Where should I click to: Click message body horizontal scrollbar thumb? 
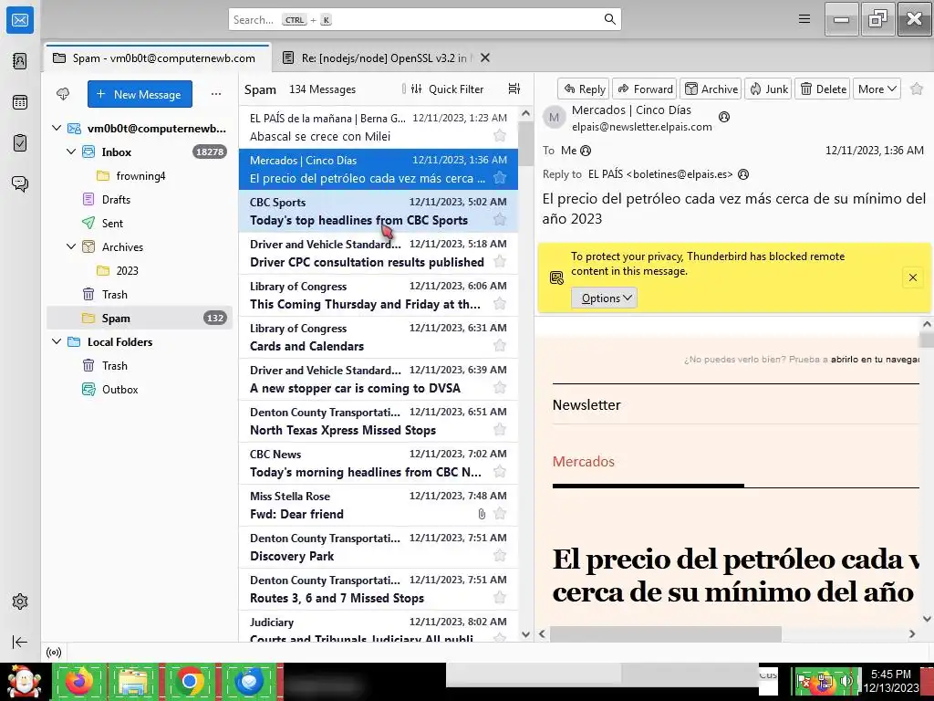click(665, 633)
